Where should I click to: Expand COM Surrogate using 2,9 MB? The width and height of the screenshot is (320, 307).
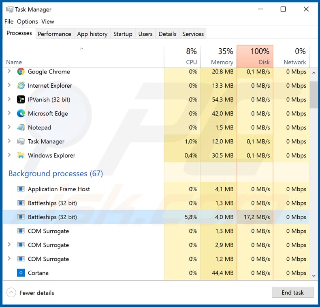click(x=9, y=244)
